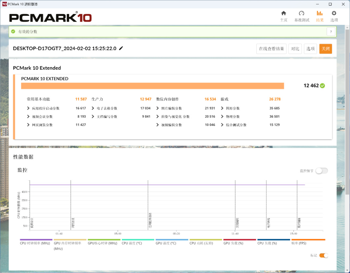Image resolution: width=350 pixels, height=273 pixels.
Task: Click the 电子表格 marker in chart
Action: point(266,205)
